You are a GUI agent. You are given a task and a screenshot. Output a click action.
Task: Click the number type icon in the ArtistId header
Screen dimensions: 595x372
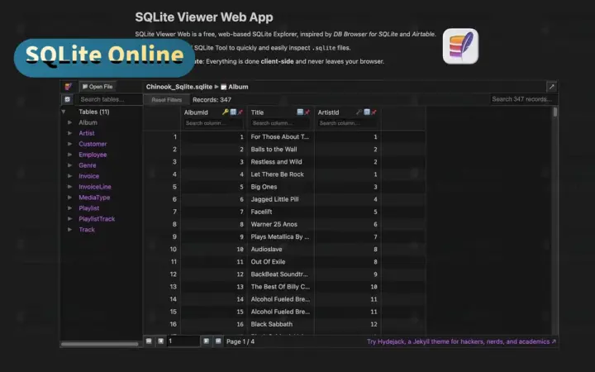point(367,112)
